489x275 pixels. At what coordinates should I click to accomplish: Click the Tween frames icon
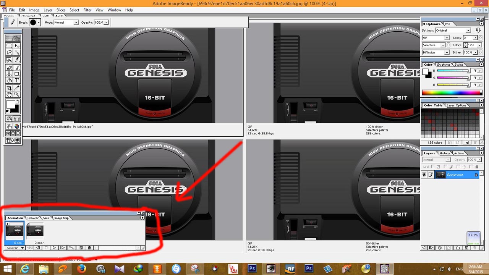[71, 247]
